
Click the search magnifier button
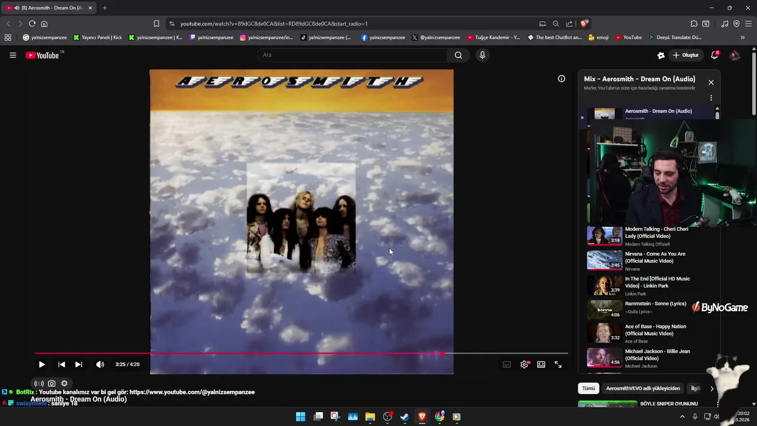(x=458, y=55)
